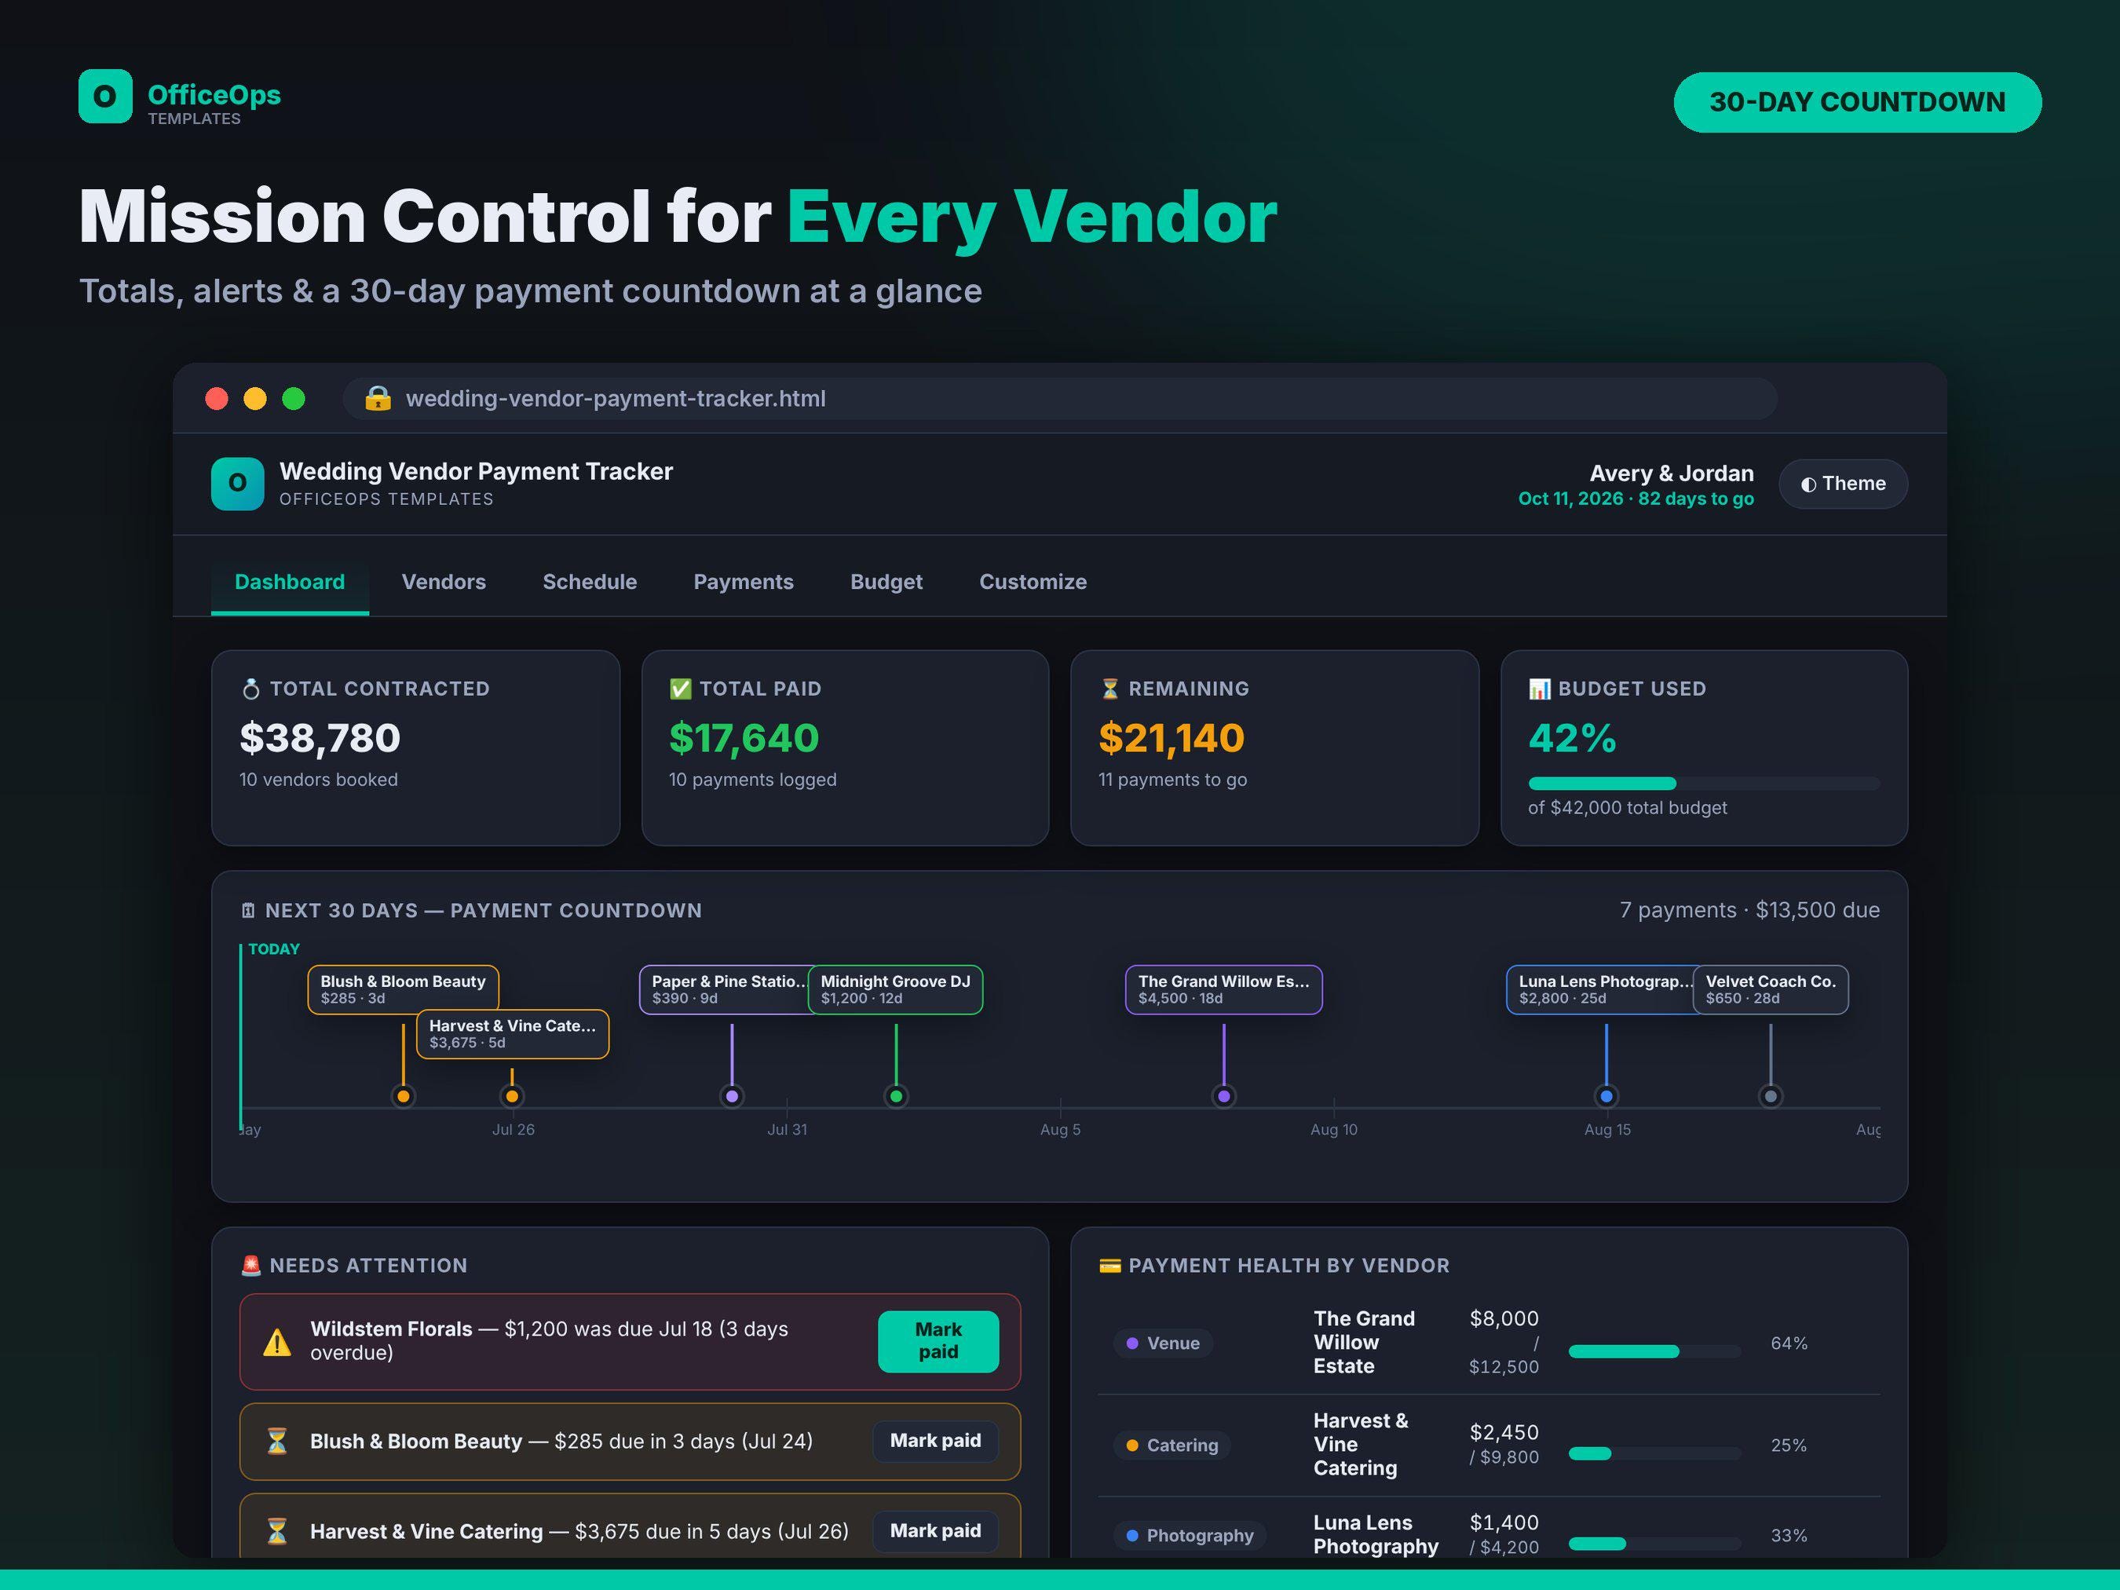This screenshot has height=1590, width=2120.
Task: Toggle the Theme light/dark button
Action: coord(1843,484)
